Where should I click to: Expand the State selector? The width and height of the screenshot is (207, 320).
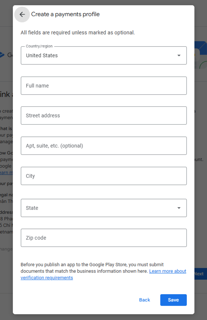pos(103,208)
